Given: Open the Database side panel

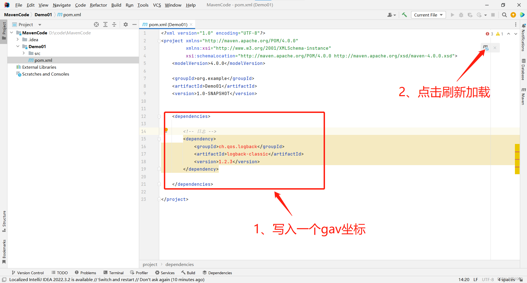Looking at the screenshot, I should point(523,69).
